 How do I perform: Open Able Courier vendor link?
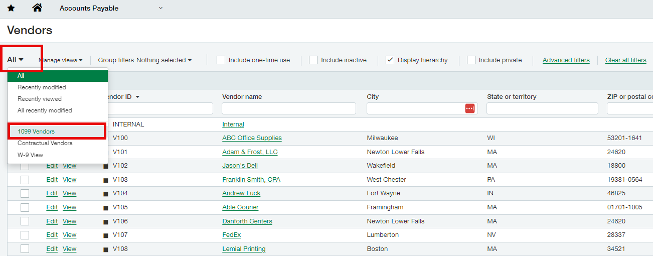(240, 207)
